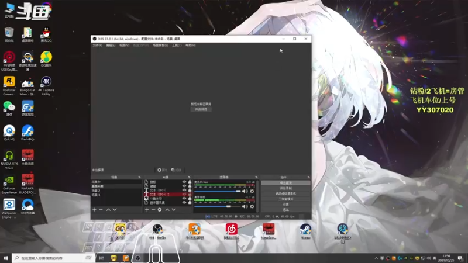The width and height of the screenshot is (468, 263).
Task: Hide the 显示器采集 source with its eye
Action: (184, 202)
